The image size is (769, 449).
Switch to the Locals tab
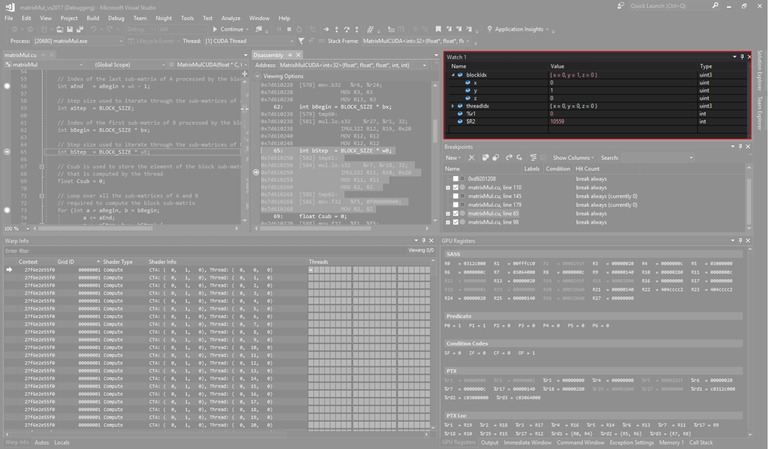62,443
